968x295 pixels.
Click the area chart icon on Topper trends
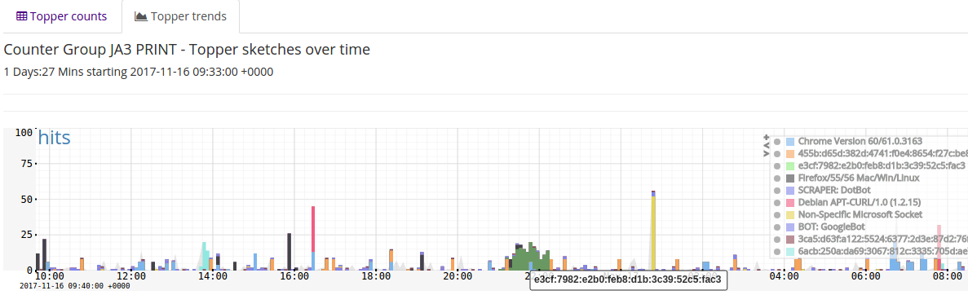[141, 16]
